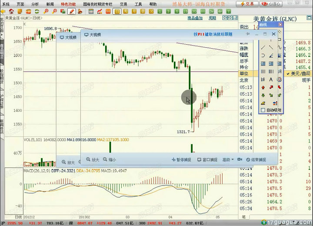Enable the 自动吸附 checkbox
This screenshot has width=313, height=226.
point(263,110)
